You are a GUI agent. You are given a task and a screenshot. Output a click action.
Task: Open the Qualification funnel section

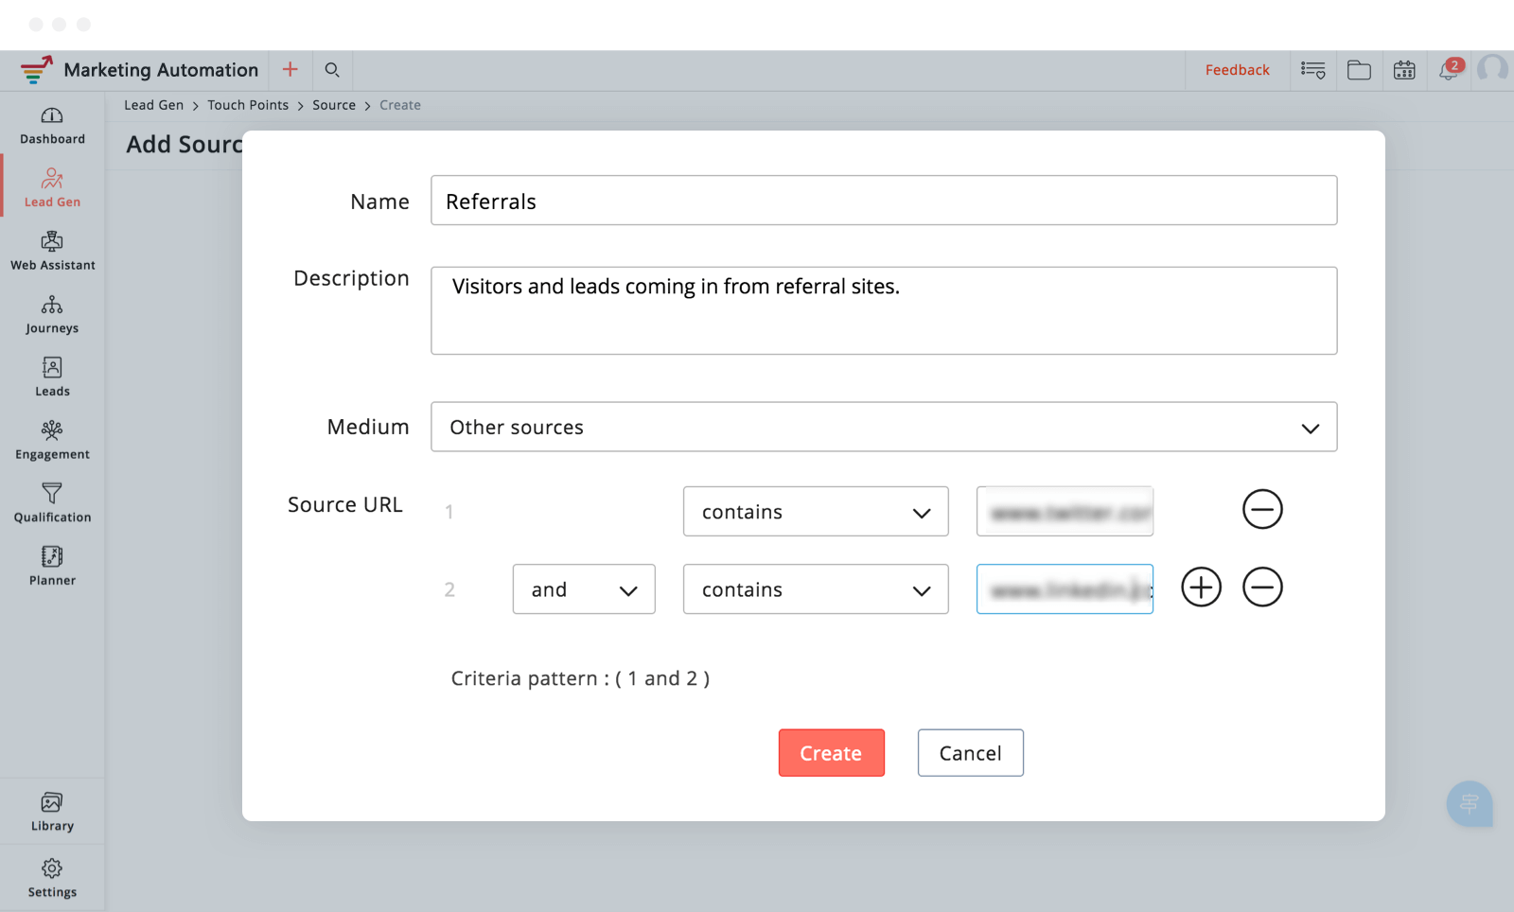[52, 503]
